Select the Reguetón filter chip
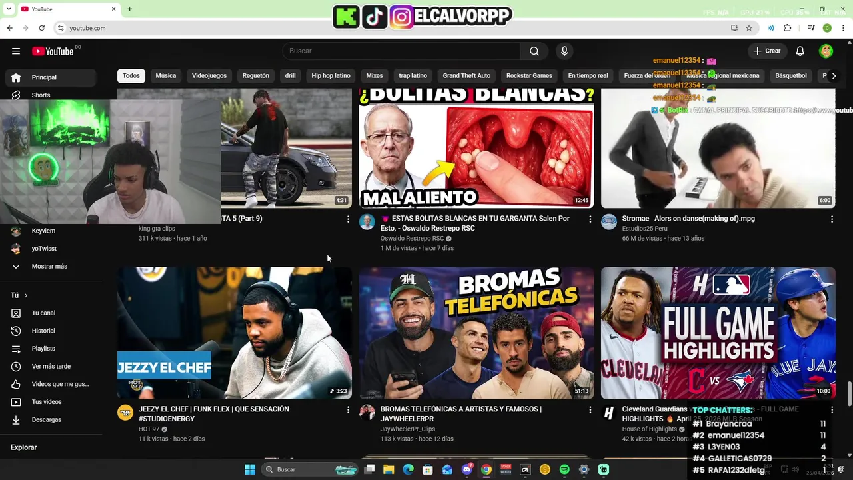This screenshot has width=853, height=480. tap(256, 75)
